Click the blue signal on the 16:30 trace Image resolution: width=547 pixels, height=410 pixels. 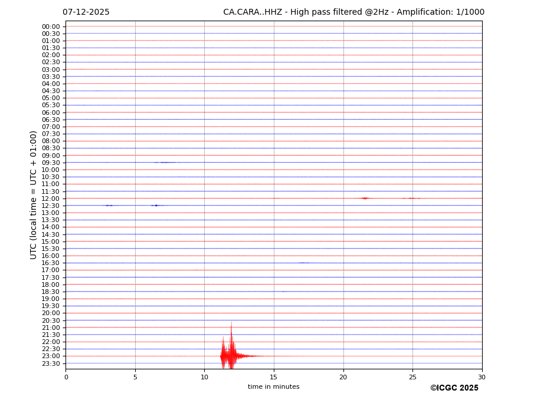tap(303, 263)
